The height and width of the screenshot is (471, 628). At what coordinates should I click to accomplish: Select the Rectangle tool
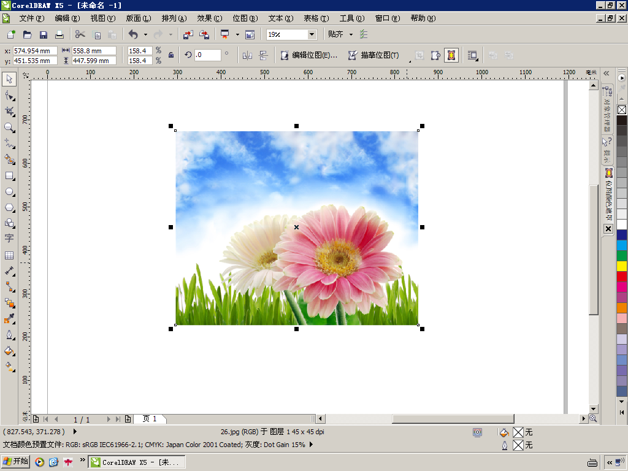click(9, 176)
